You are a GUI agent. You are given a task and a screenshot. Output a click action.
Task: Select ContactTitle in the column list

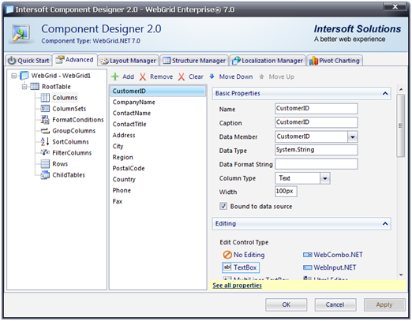(158, 124)
